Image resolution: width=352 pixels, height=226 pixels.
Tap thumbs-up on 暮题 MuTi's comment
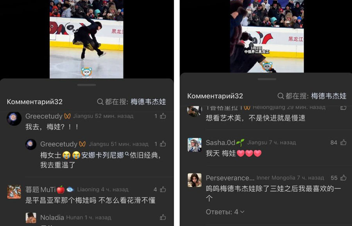pos(163,189)
